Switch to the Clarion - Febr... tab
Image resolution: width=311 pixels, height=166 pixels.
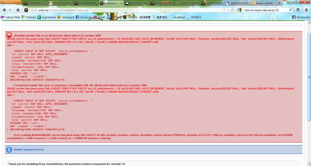point(213,3)
